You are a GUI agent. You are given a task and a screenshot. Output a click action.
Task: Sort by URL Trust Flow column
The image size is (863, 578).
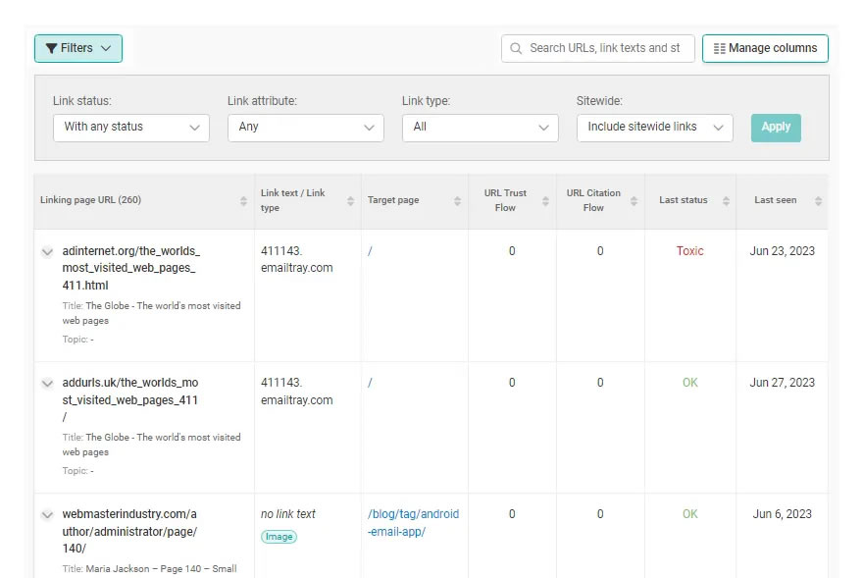click(x=545, y=201)
